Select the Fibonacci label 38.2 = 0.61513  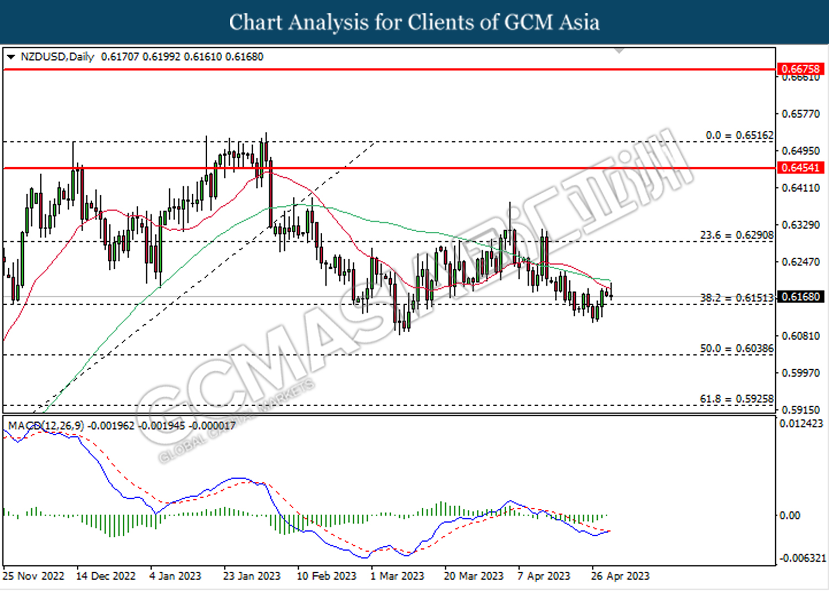click(737, 298)
